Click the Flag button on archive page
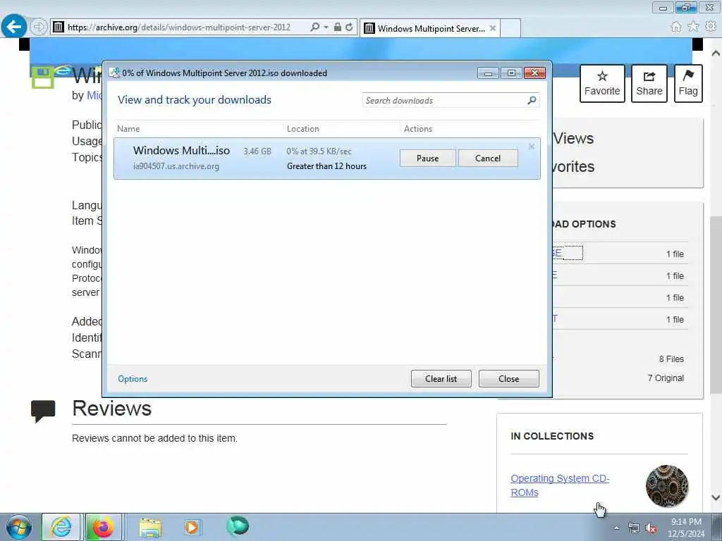 click(x=688, y=83)
